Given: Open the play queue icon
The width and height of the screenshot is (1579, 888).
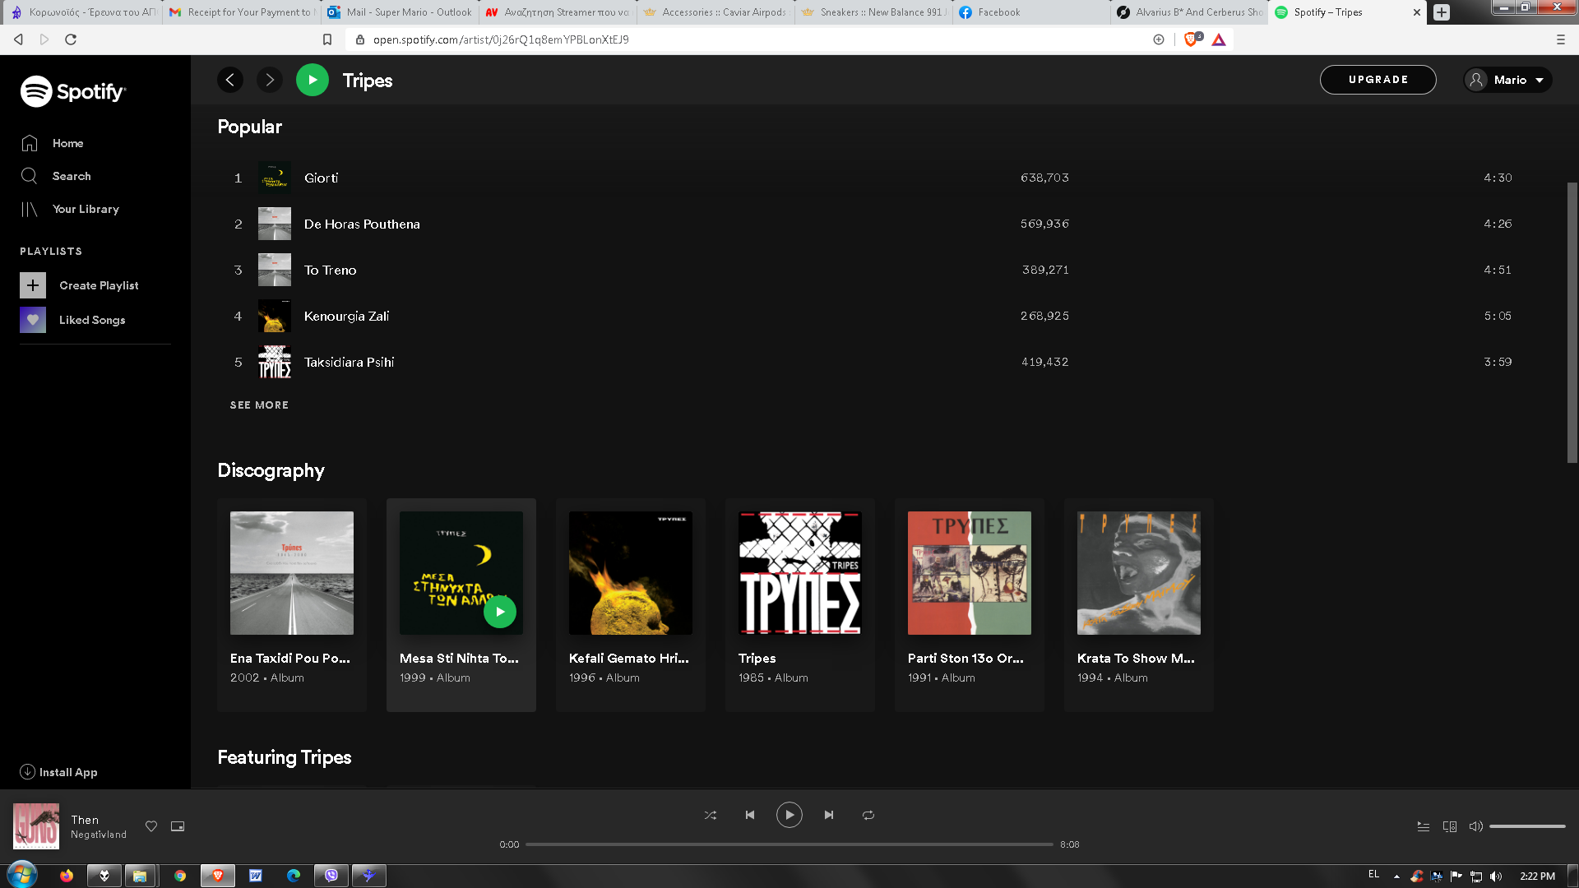Looking at the screenshot, I should (1424, 826).
